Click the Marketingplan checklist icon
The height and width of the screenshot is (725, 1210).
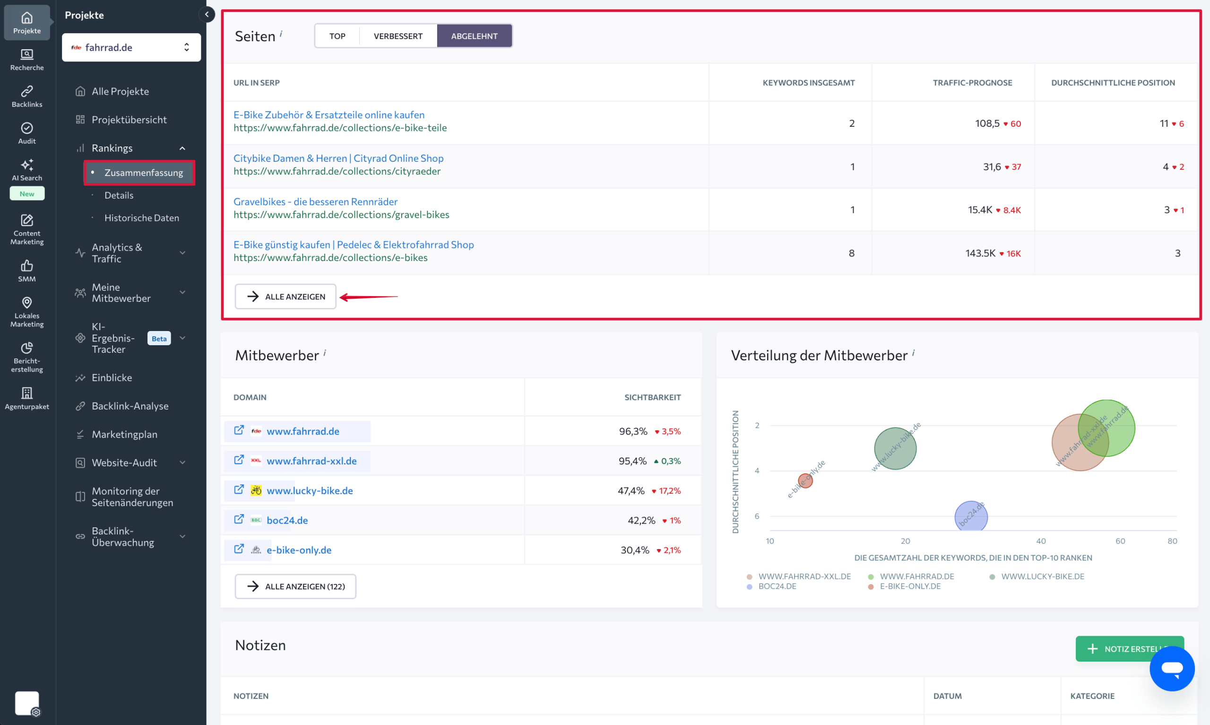(80, 434)
